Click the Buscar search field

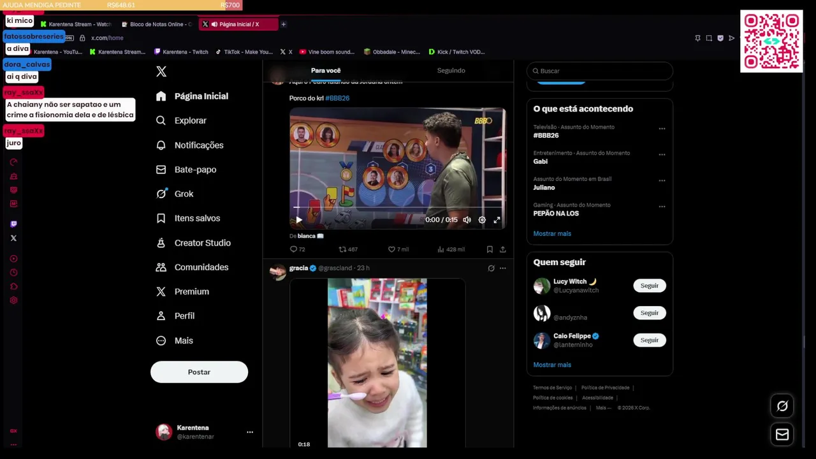600,71
